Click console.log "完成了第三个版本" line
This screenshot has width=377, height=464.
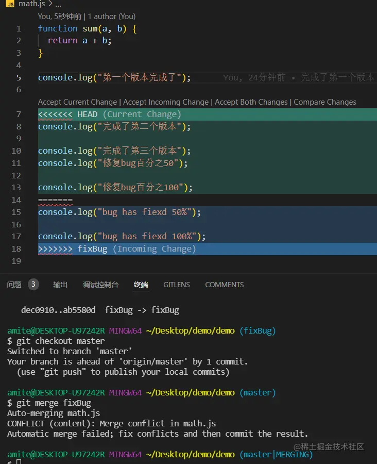[114, 151]
